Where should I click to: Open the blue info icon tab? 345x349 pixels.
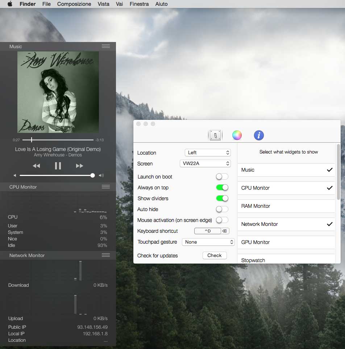(259, 135)
